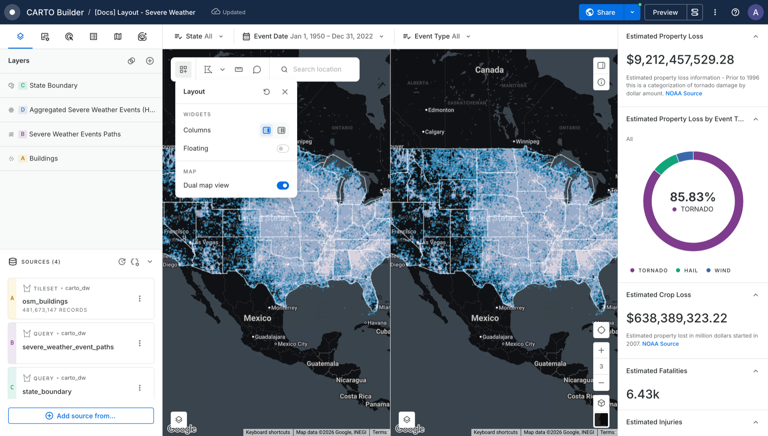Open the Event Type filter dropdown
768x436 pixels.
point(437,36)
